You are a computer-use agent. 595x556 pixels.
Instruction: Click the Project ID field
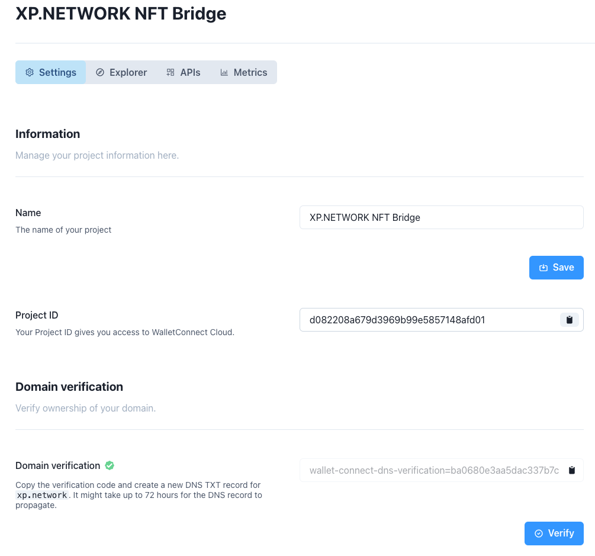click(441, 320)
